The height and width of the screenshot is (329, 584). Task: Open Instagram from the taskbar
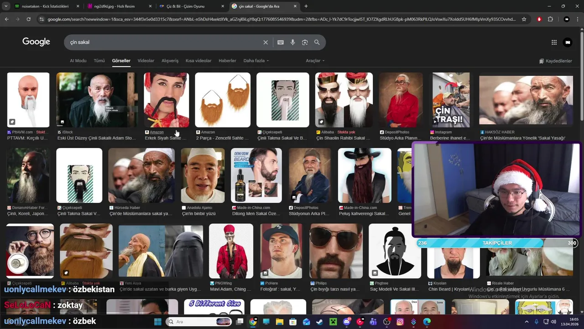pyautogui.click(x=400, y=322)
